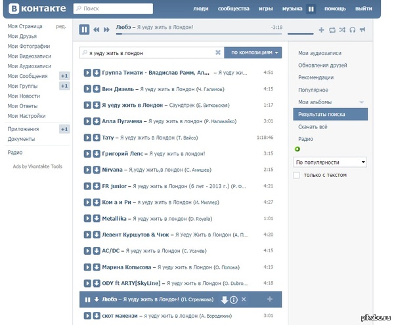Play the Марина Копысова track

[x=87, y=267]
